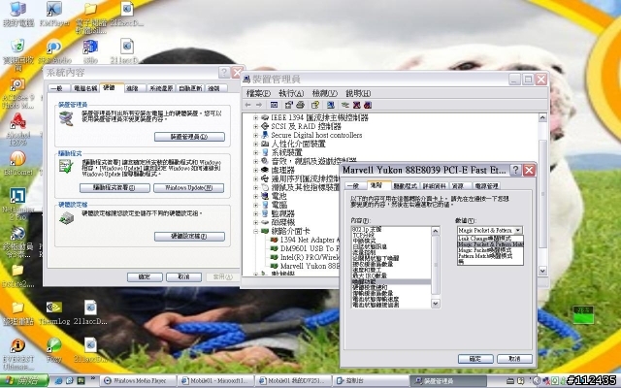Screen dimensions: 621x388
Task: Open the KMPlayer desktop shortcut
Action: [x=54, y=14]
